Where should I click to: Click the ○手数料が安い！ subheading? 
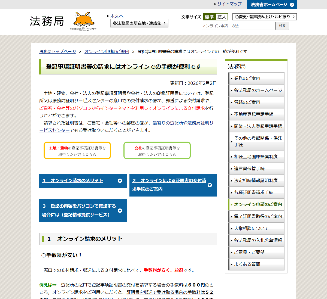point(61,255)
